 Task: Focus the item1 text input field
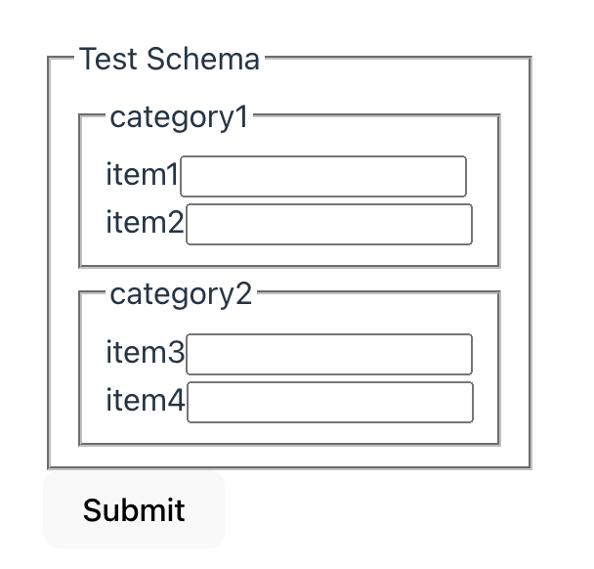pos(323,177)
